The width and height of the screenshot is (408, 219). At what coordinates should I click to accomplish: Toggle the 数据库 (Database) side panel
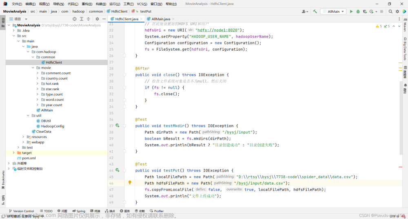pos(405,72)
